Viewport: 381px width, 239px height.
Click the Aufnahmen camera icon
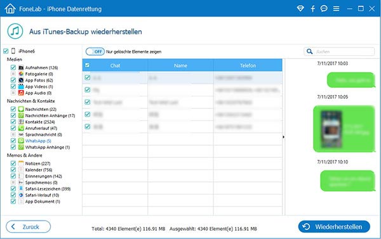pos(21,67)
